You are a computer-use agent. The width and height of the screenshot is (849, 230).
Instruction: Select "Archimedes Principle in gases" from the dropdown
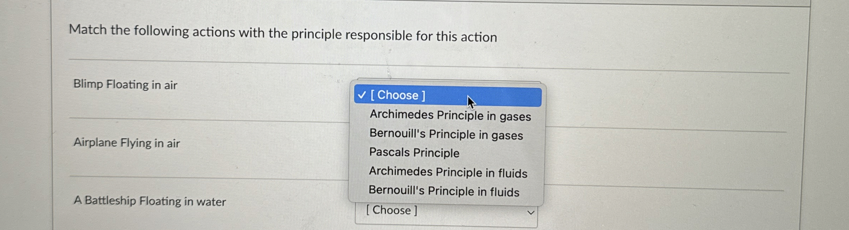coord(449,115)
